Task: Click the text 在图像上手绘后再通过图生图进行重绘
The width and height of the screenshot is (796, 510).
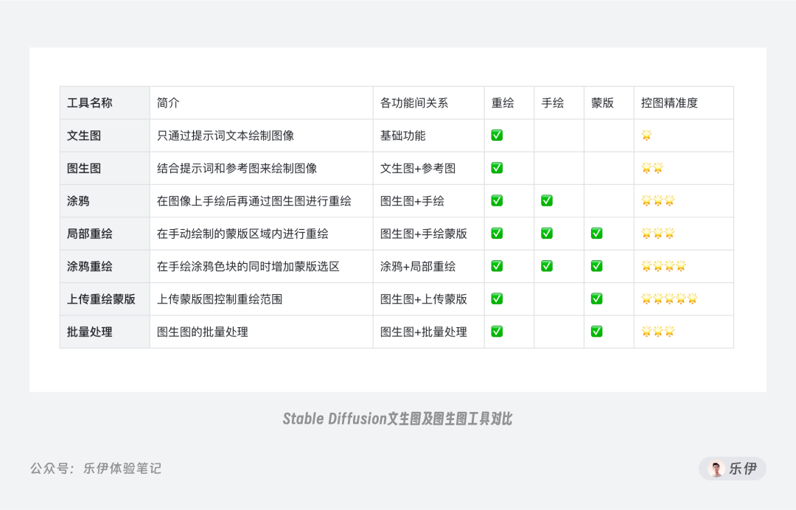Action: point(254,201)
